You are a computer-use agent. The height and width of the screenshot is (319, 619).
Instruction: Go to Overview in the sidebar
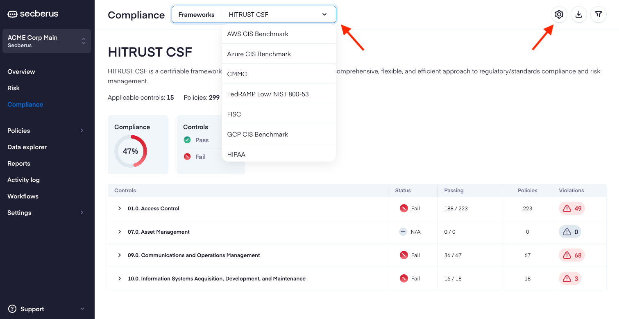pyautogui.click(x=21, y=71)
